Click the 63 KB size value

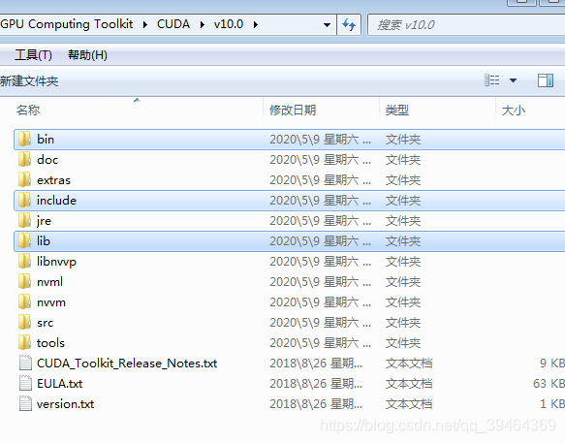(549, 383)
